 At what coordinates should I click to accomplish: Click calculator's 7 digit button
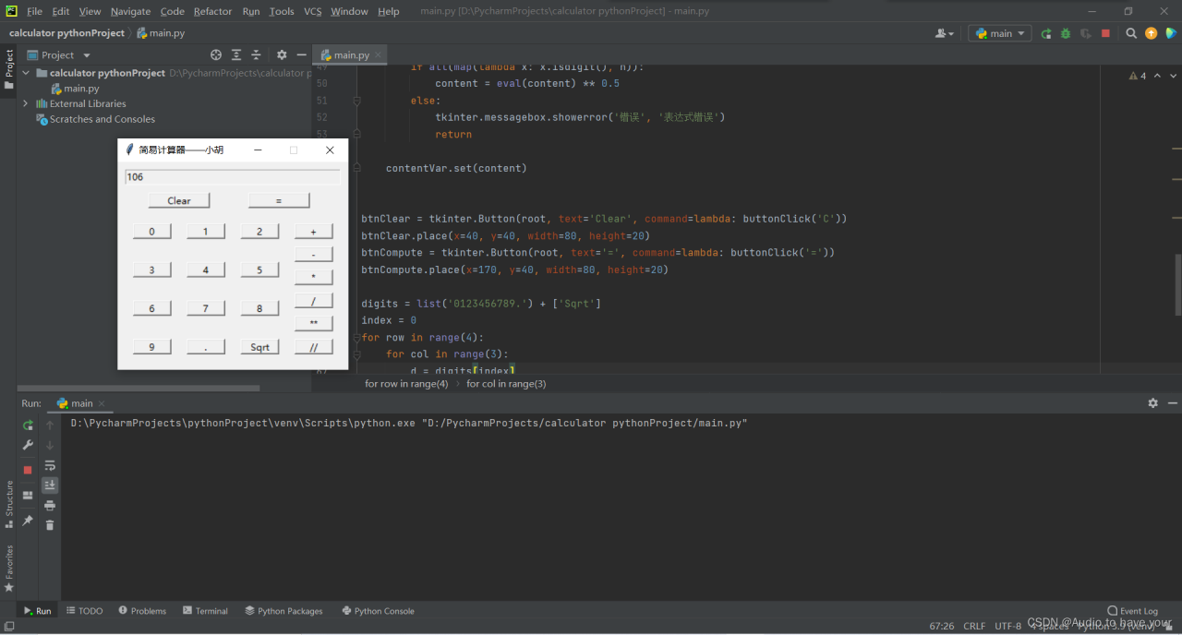[206, 308]
